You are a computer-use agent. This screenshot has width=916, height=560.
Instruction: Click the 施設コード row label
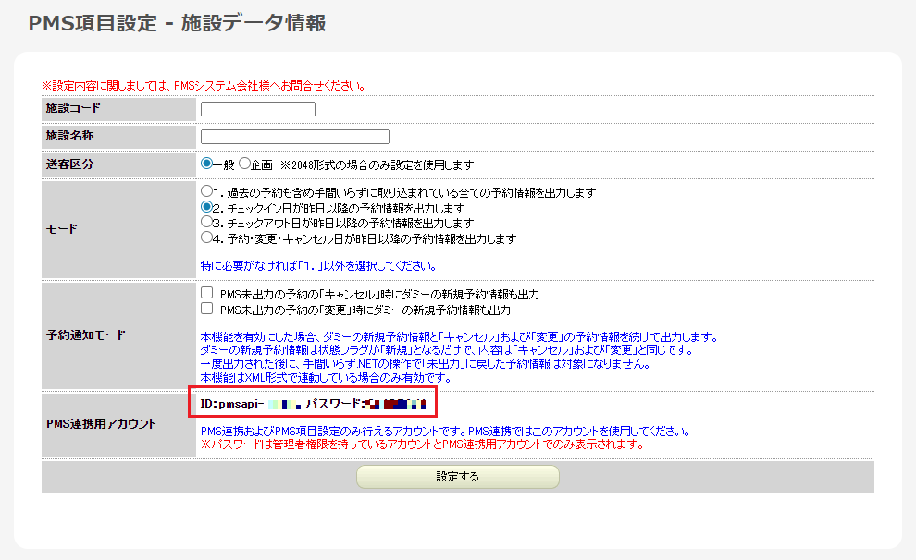point(73,109)
